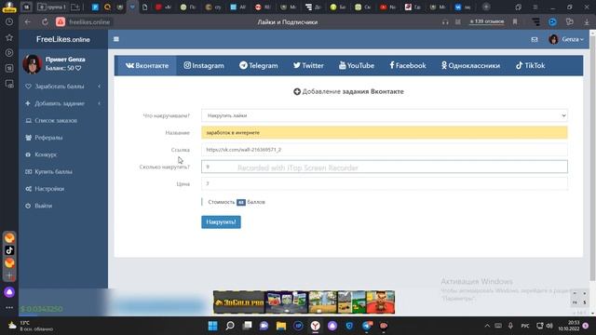The height and width of the screenshot is (335, 596).
Task: Open taskbar Search magnifier
Action: click(x=230, y=326)
